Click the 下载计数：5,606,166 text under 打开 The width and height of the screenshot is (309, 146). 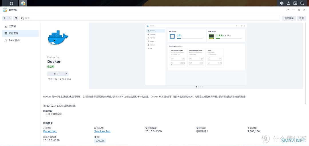(60, 79)
